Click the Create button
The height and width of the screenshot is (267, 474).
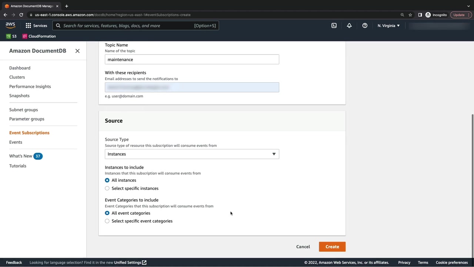pyautogui.click(x=332, y=247)
